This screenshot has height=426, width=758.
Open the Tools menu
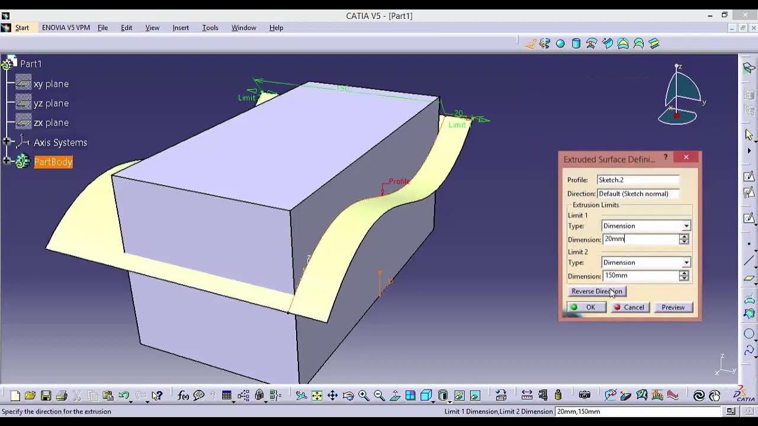point(210,28)
